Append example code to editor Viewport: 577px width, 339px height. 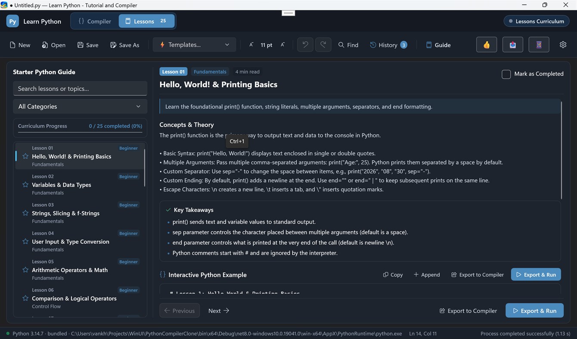tap(427, 275)
